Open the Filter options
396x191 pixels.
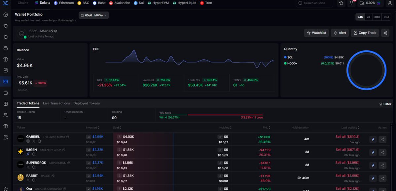click(x=385, y=104)
